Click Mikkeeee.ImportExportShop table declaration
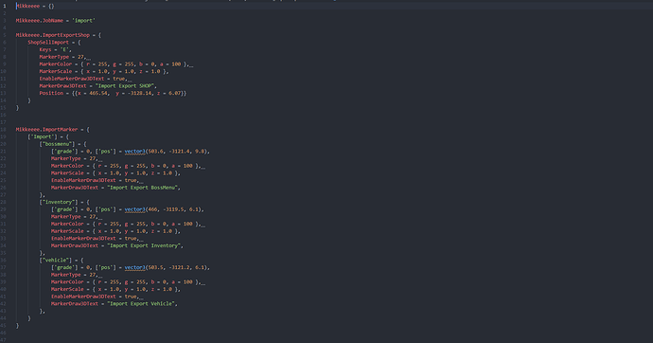Image resolution: width=653 pixels, height=343 pixels. click(x=59, y=35)
